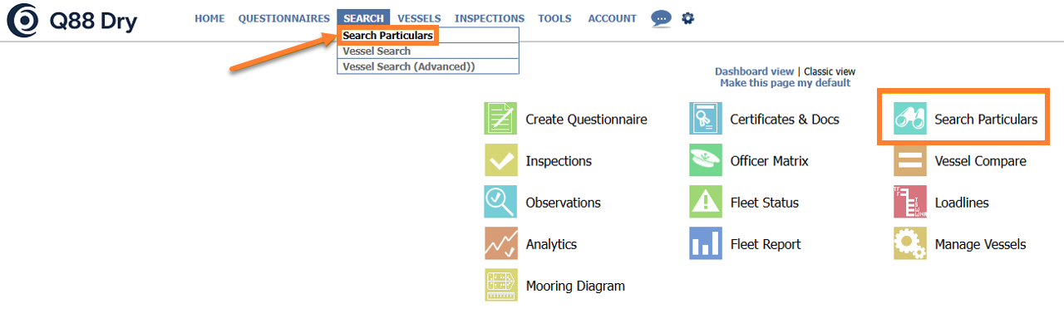Image resolution: width=1064 pixels, height=333 pixels.
Task: Click the Create Questionnaire icon
Action: pyautogui.click(x=500, y=119)
